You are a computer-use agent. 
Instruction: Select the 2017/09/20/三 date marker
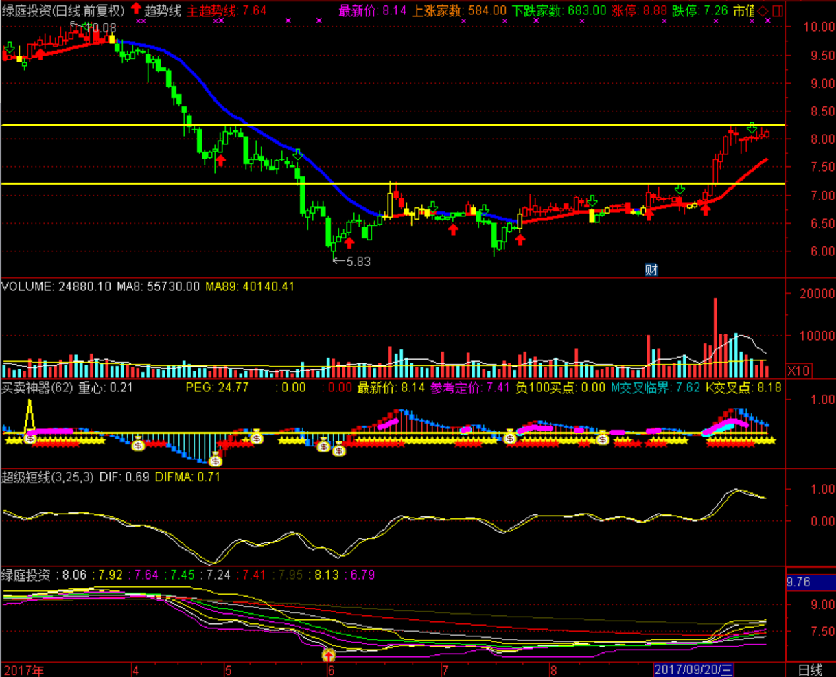coord(695,669)
